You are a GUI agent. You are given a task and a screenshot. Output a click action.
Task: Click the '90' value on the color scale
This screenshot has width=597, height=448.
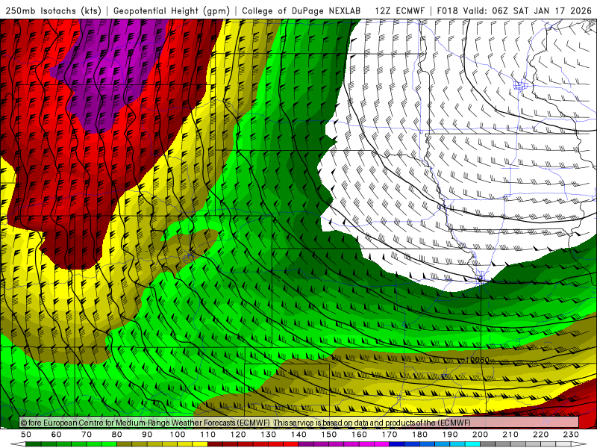[x=147, y=435]
